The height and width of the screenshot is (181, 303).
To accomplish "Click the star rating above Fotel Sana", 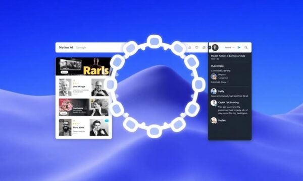I will pyautogui.click(x=76, y=124).
